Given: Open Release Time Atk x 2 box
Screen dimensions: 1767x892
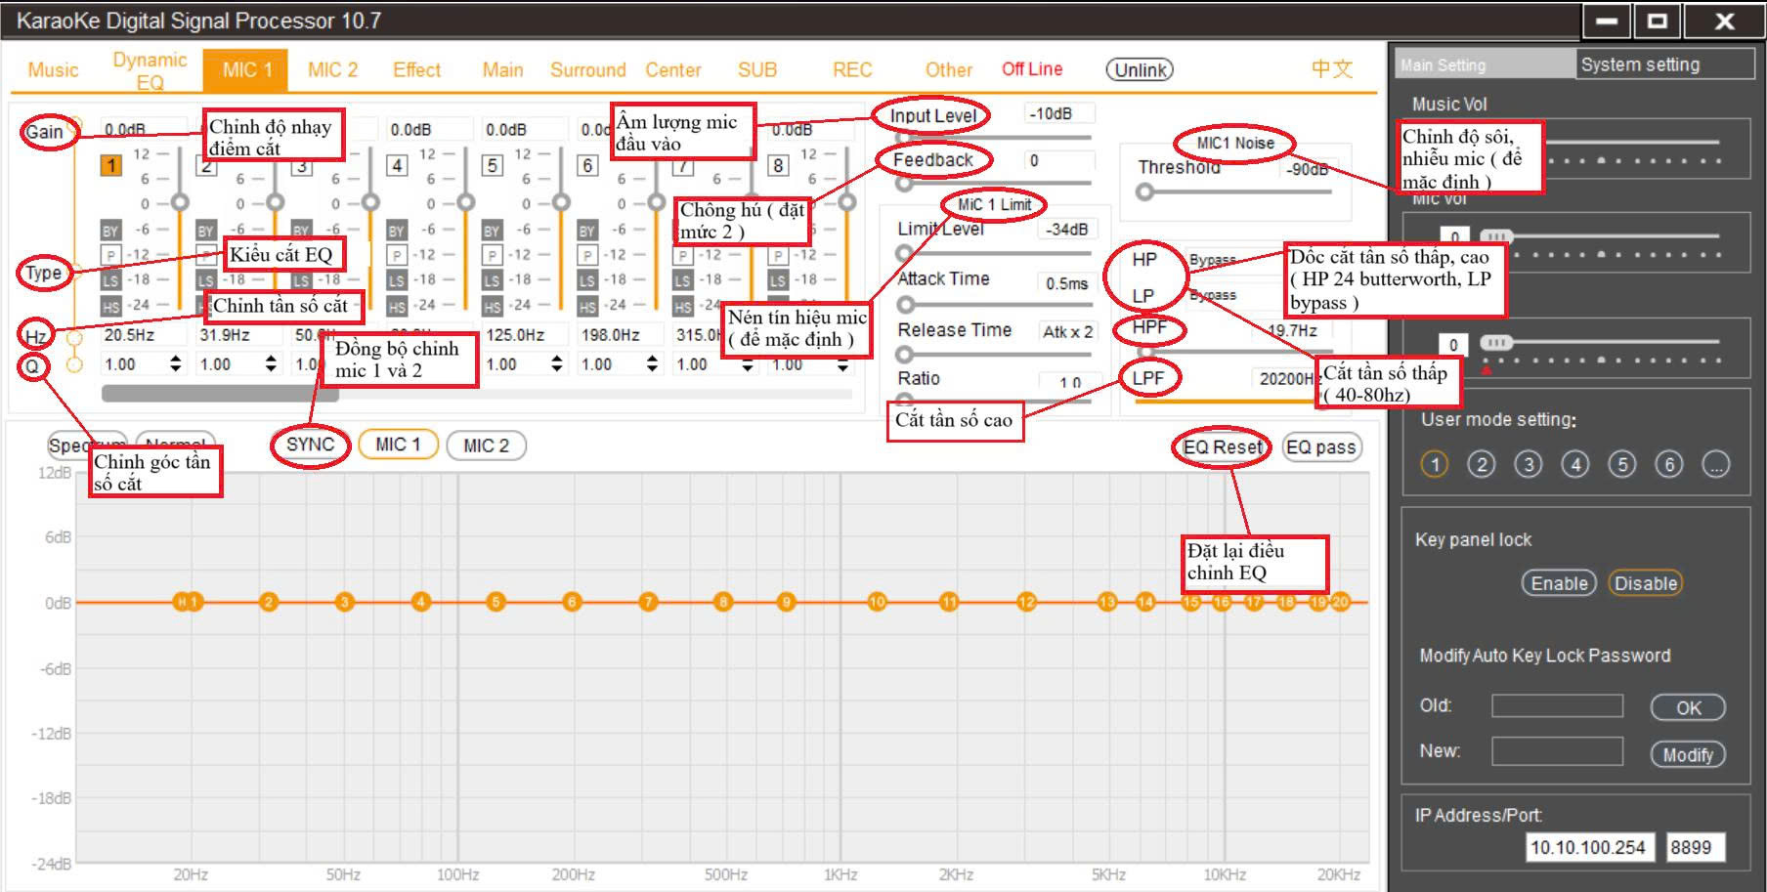Looking at the screenshot, I should point(1067,332).
